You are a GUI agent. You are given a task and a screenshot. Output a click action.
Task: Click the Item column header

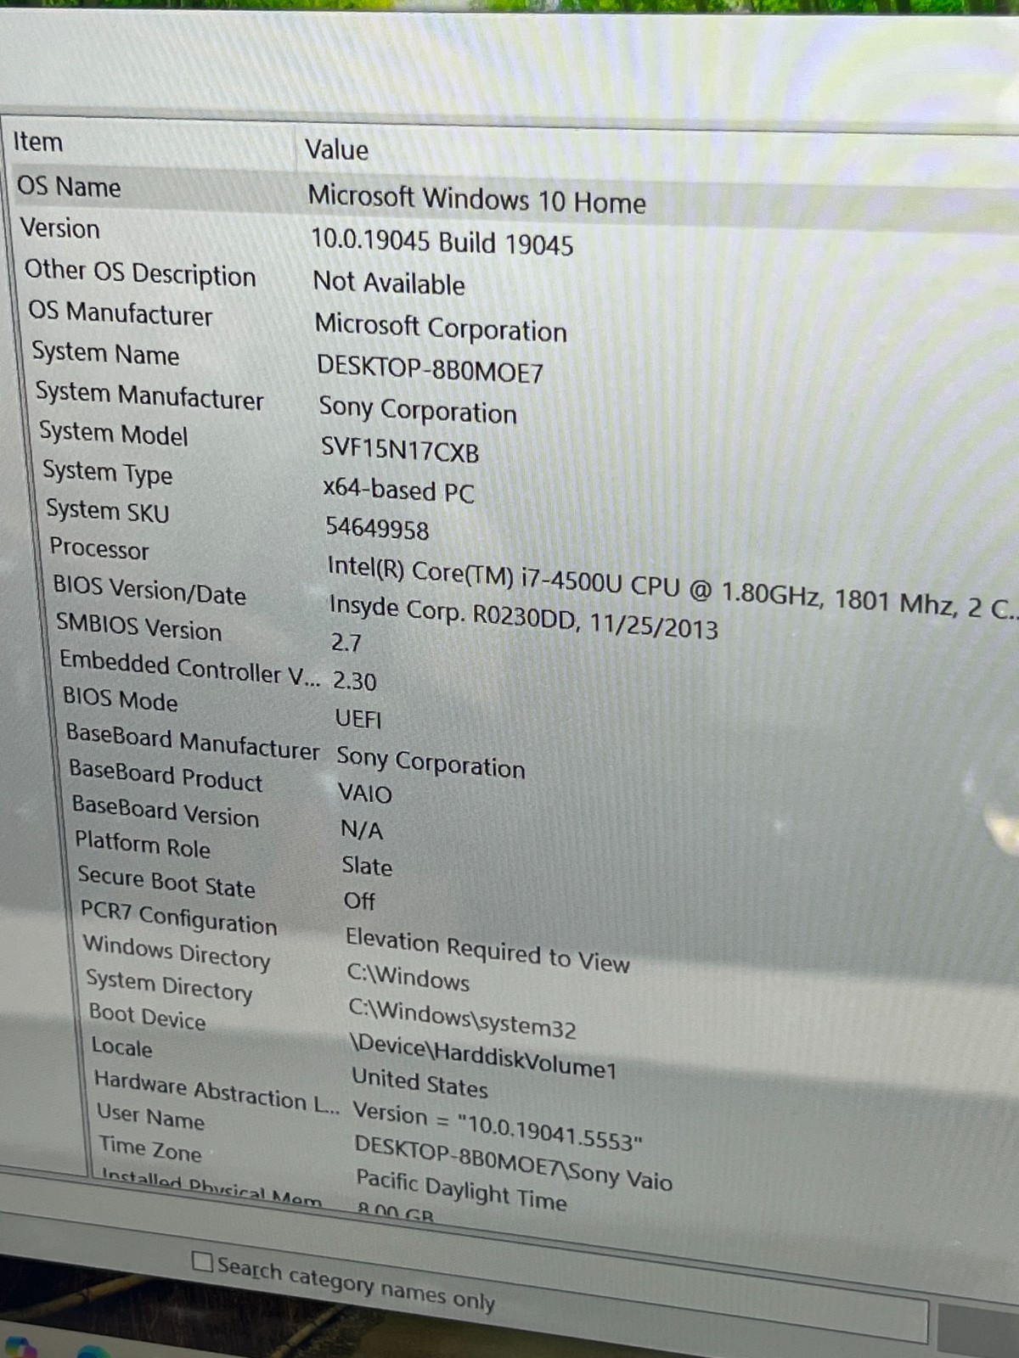(38, 142)
